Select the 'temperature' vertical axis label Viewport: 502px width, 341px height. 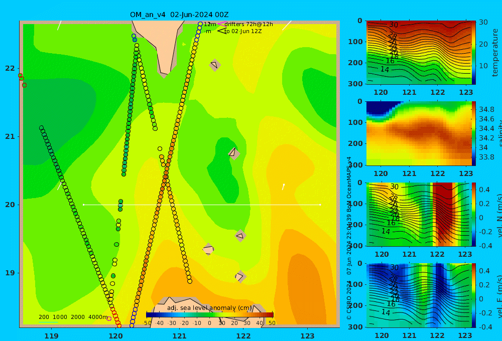coord(495,53)
